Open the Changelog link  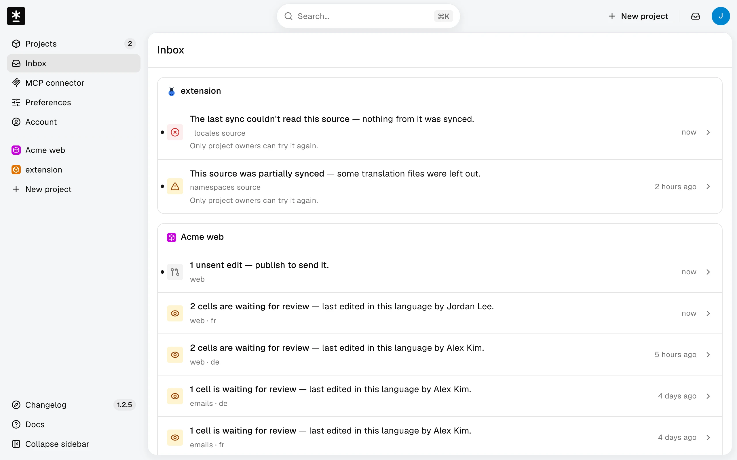click(73, 405)
